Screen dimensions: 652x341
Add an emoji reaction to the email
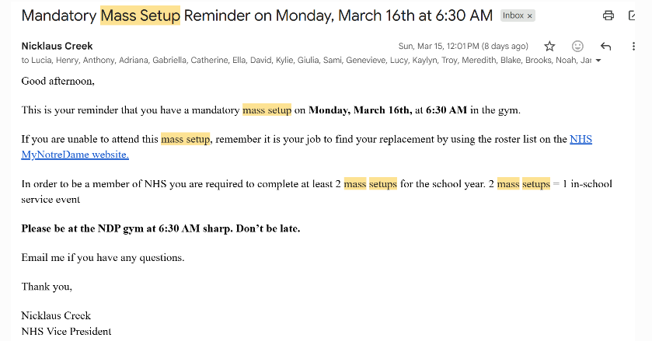[577, 46]
